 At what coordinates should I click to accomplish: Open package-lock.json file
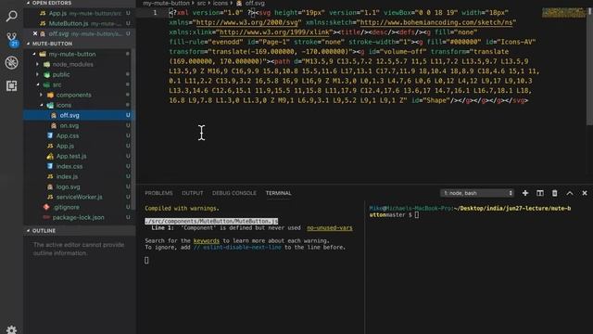click(x=78, y=217)
